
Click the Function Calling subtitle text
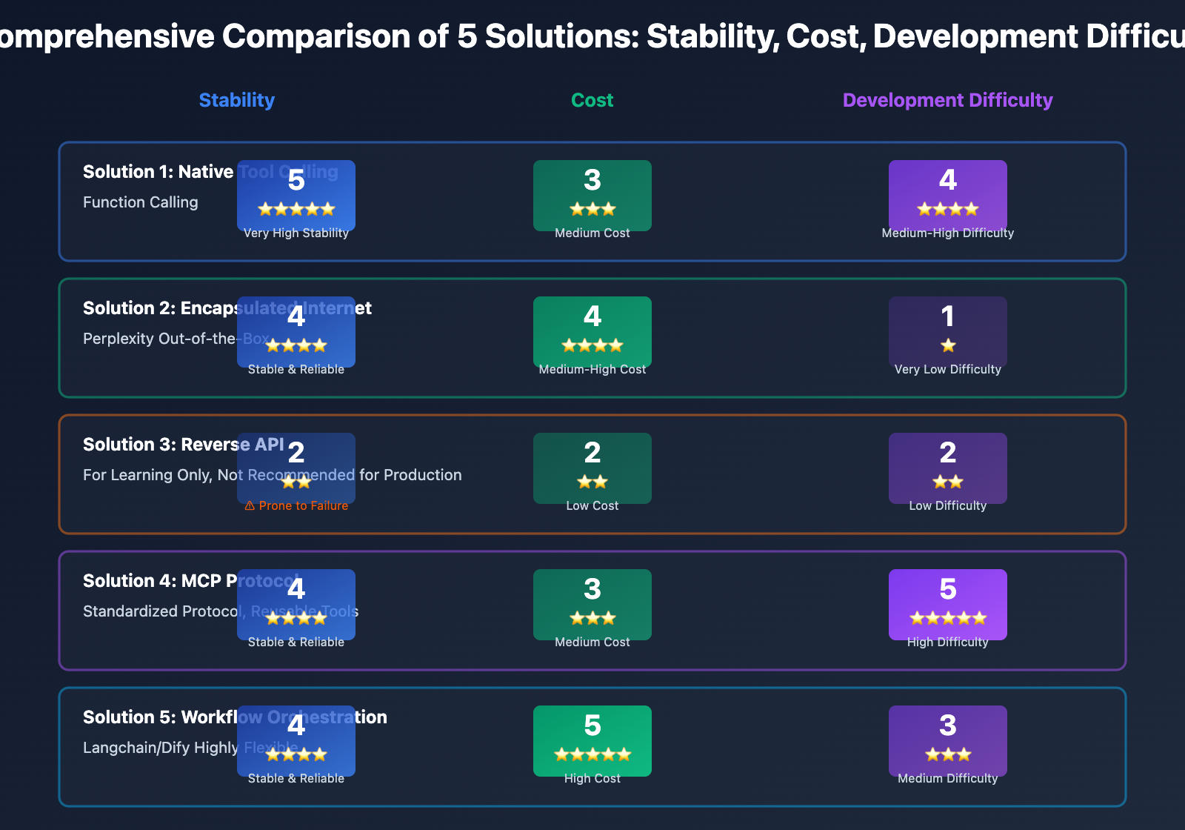point(141,202)
